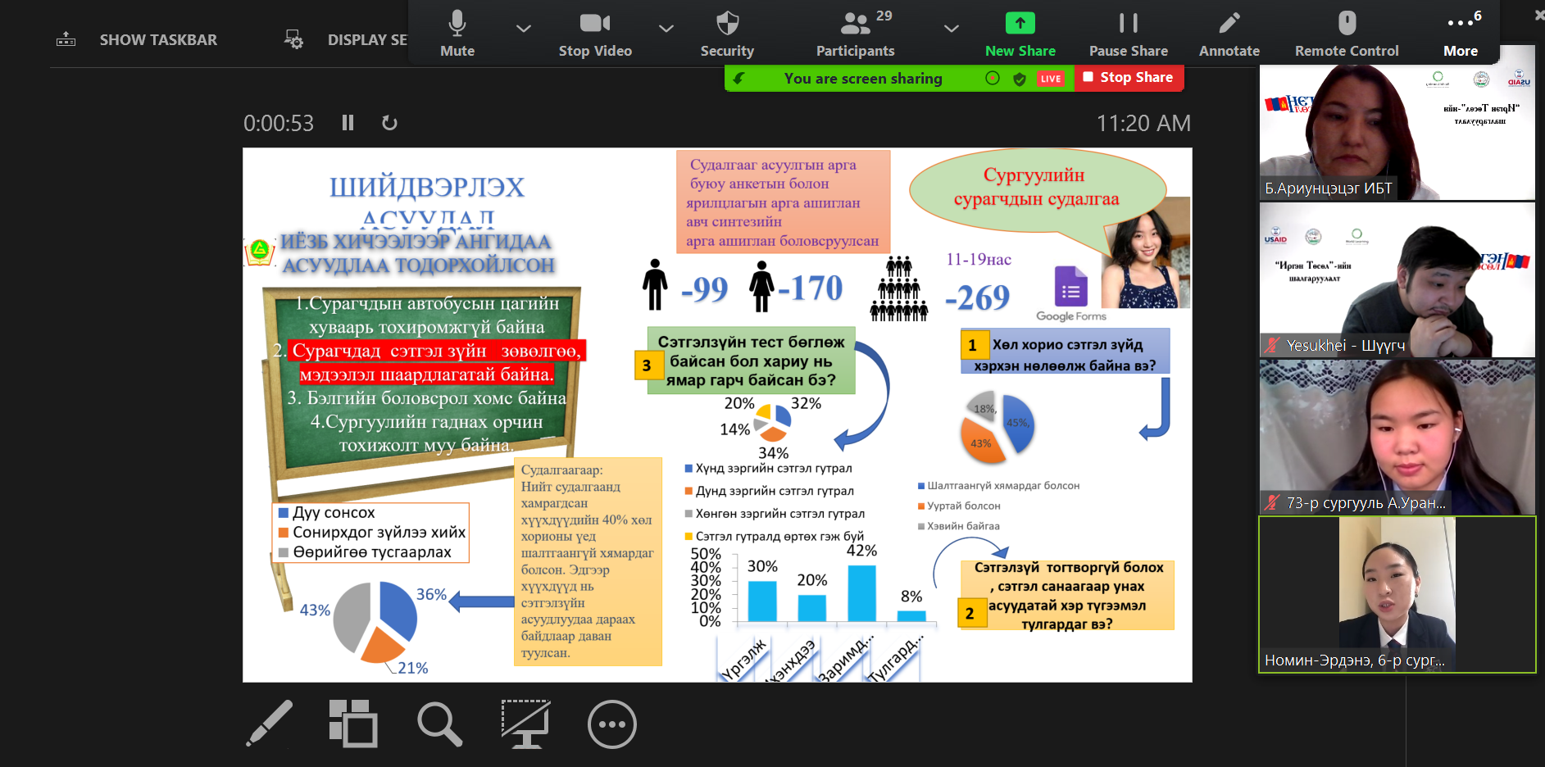Open Remote Control options
This screenshot has width=1545, height=767.
pyautogui.click(x=1346, y=33)
